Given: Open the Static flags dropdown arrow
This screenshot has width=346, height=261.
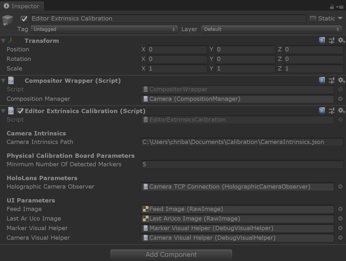Looking at the screenshot, I should 340,18.
